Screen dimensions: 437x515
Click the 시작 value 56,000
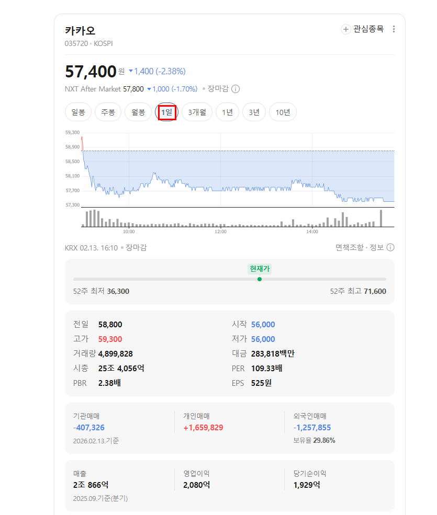[263, 325]
